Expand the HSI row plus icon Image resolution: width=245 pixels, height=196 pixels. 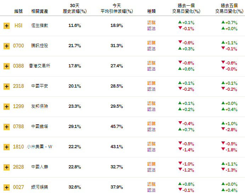6,26
